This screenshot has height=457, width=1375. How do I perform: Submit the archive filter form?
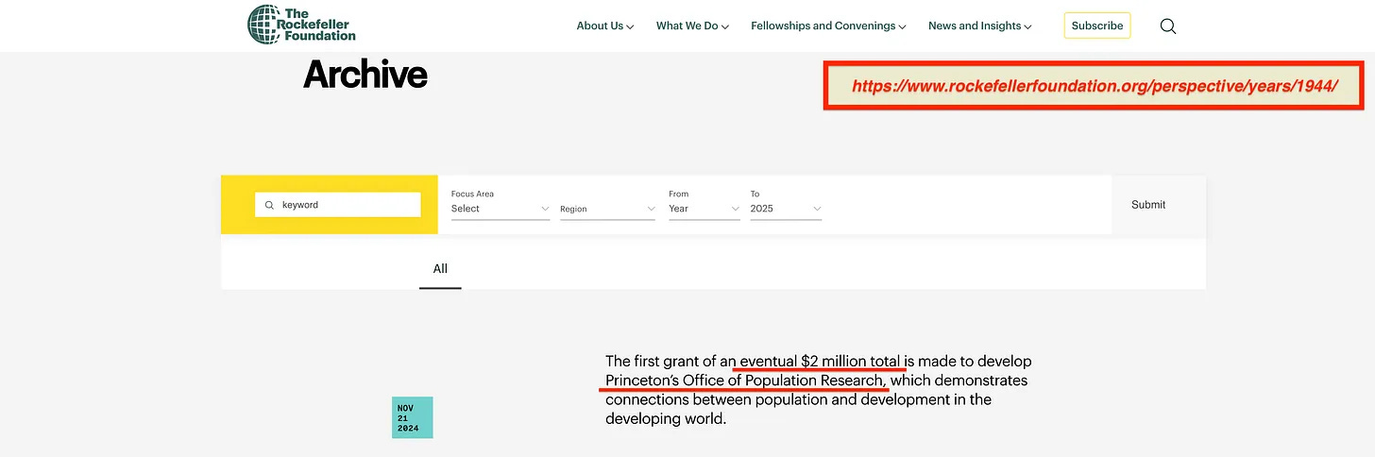[x=1148, y=205]
